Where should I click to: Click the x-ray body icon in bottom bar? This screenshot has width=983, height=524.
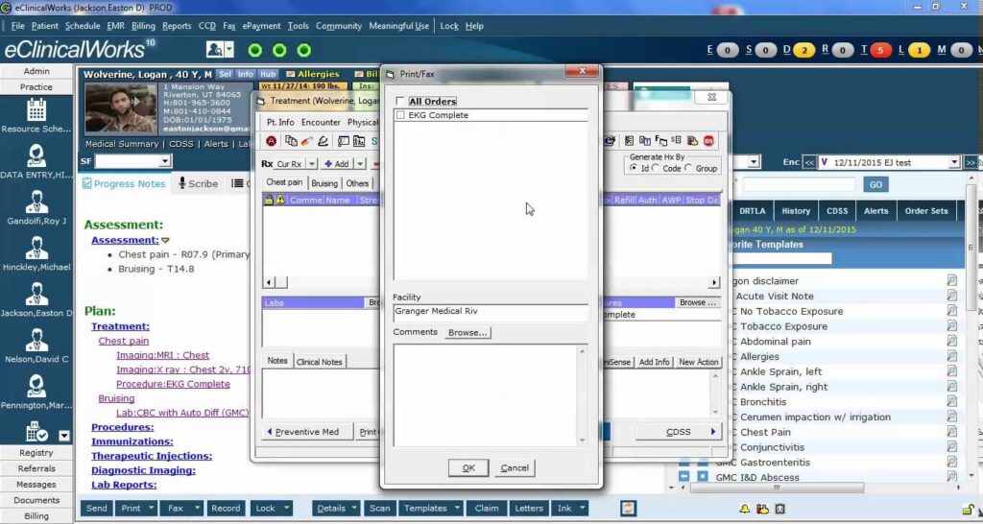click(779, 509)
